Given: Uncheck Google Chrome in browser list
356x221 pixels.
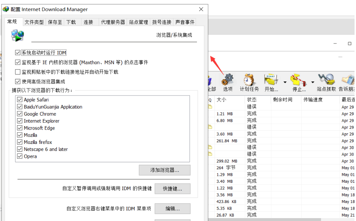Looking at the screenshot, I should [20, 114].
